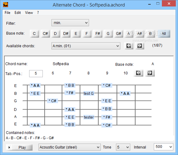Click the 'tester' note label
Viewport: 178px width, 155px height.
(x=89, y=117)
